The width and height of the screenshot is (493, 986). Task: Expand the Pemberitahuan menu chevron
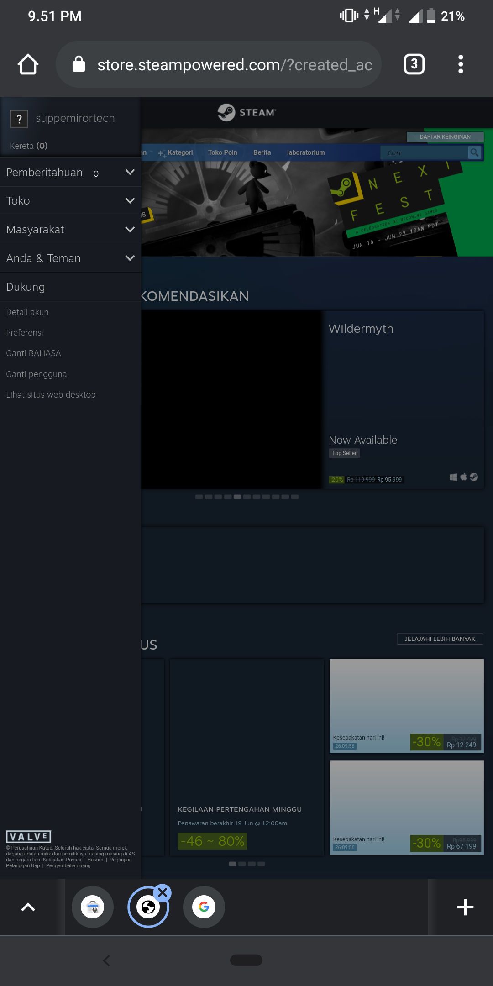pos(130,172)
